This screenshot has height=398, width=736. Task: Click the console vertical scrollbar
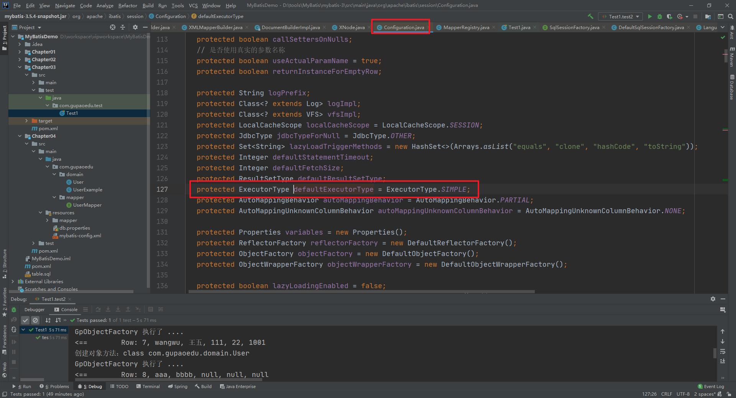(x=715, y=353)
